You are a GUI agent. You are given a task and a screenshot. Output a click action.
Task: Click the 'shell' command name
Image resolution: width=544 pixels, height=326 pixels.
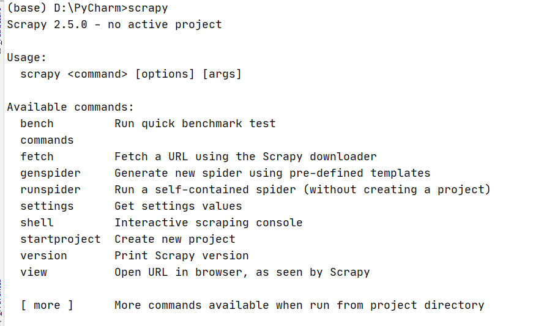click(x=37, y=223)
